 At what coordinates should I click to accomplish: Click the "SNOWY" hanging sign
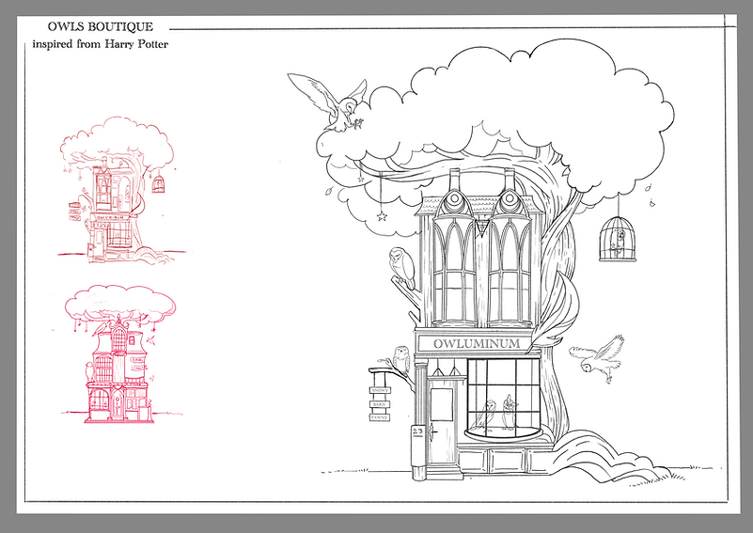(x=380, y=391)
